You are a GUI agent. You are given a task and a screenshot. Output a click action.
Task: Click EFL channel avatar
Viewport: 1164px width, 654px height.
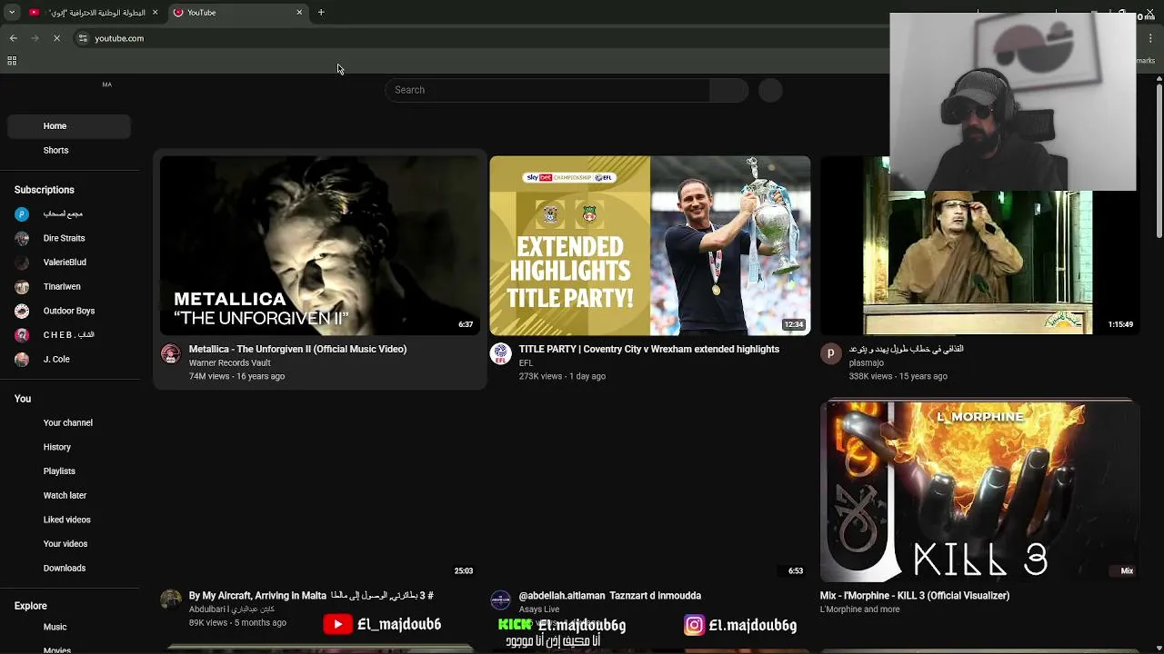500,354
